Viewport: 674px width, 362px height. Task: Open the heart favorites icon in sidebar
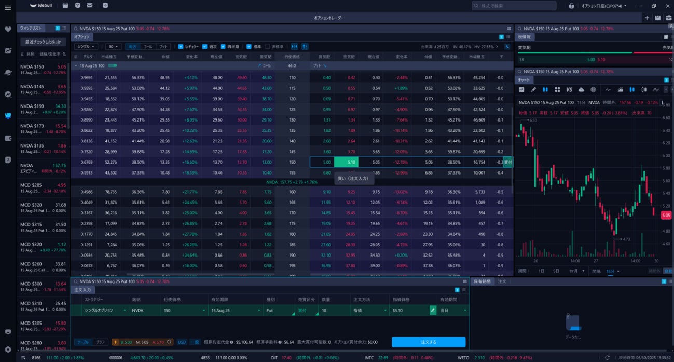[x=8, y=29]
